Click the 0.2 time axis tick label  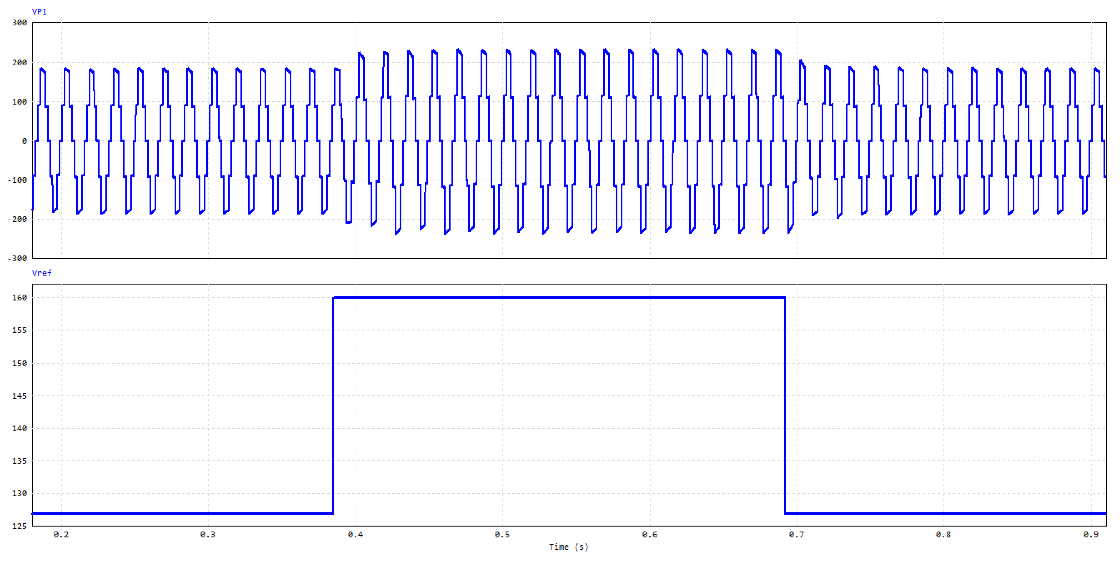point(61,535)
